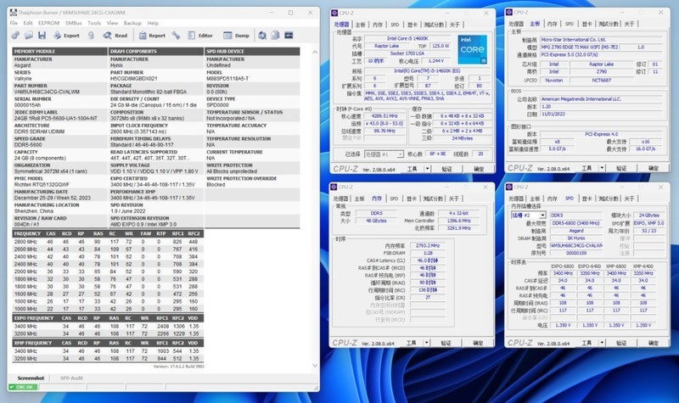Screen dimensions: 679x403
Task: Click the wrench tool icon
Action: click(176, 35)
